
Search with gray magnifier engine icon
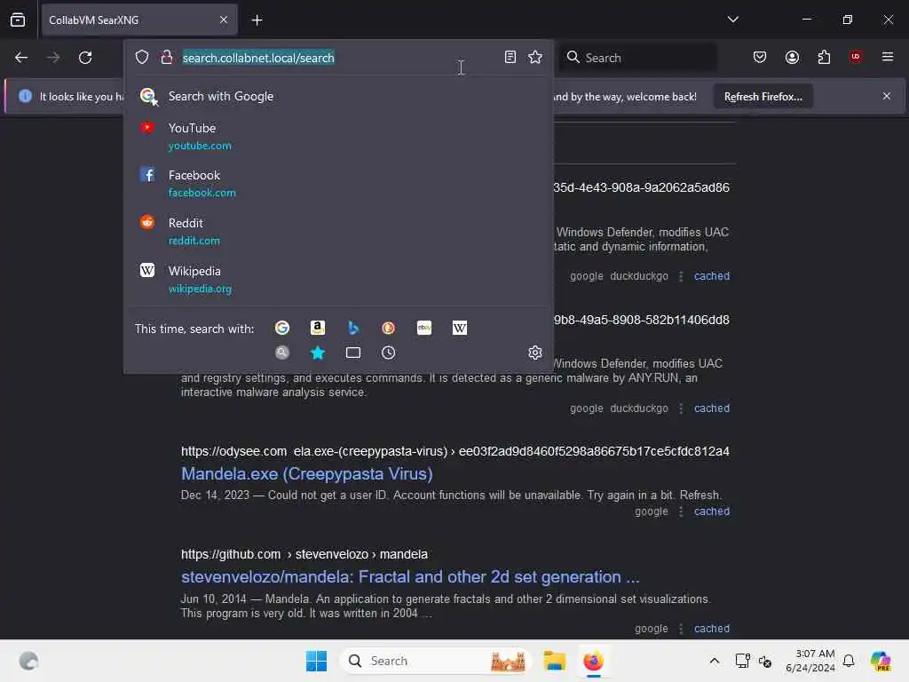(282, 353)
